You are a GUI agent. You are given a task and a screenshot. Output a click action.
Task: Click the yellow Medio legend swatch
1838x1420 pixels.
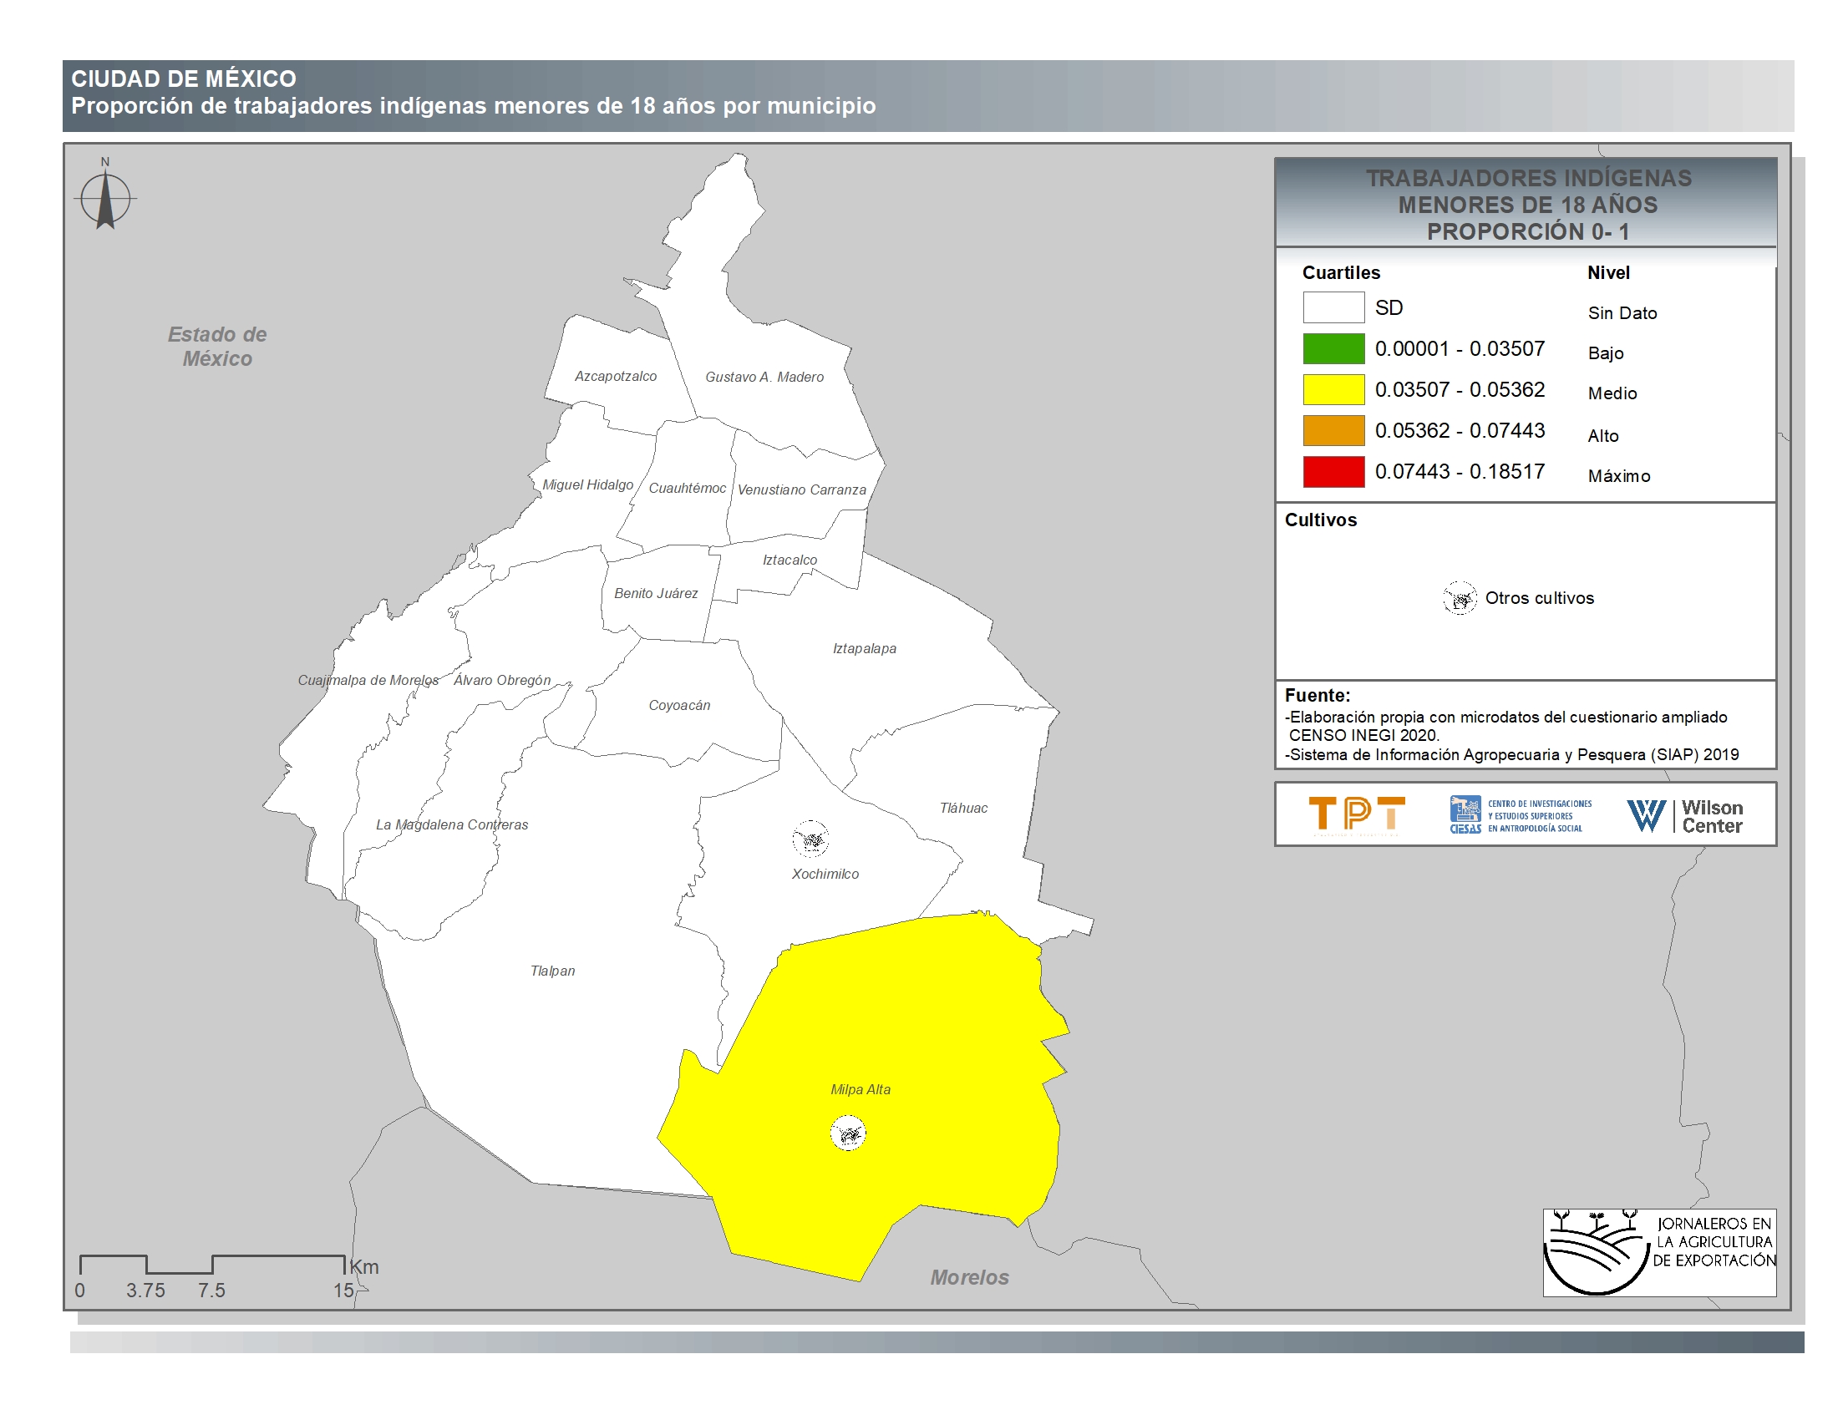1333,389
